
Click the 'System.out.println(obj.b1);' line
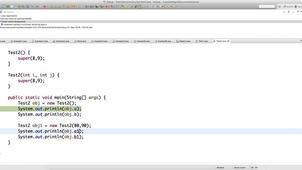click(x=50, y=137)
